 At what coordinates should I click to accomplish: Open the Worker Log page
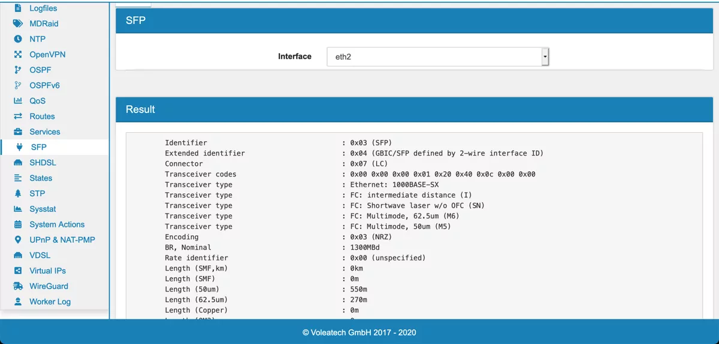point(50,302)
